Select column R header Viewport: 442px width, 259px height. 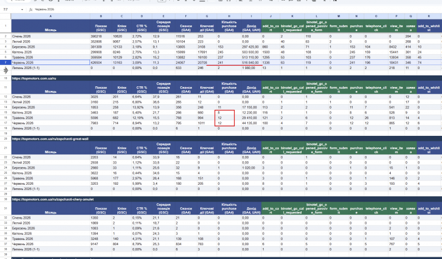[x=429, y=16]
